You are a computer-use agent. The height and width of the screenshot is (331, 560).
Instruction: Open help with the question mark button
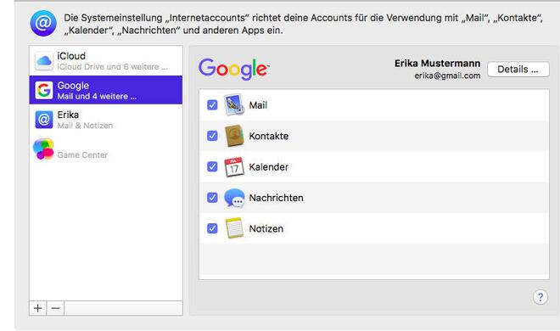click(x=540, y=297)
